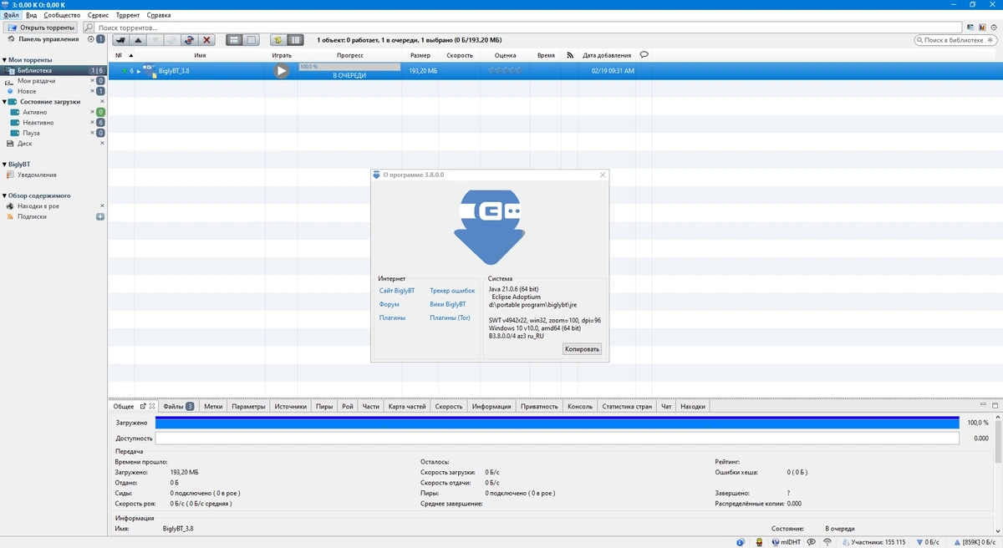Click the RSS column header icon
Image resolution: width=1003 pixels, height=548 pixels.
(x=570, y=55)
